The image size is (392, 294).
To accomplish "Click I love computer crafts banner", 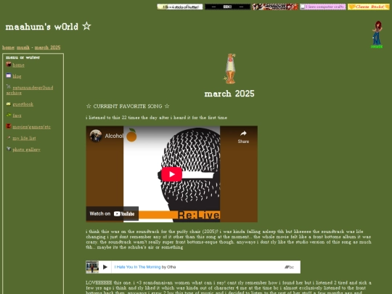I will click(323, 7).
